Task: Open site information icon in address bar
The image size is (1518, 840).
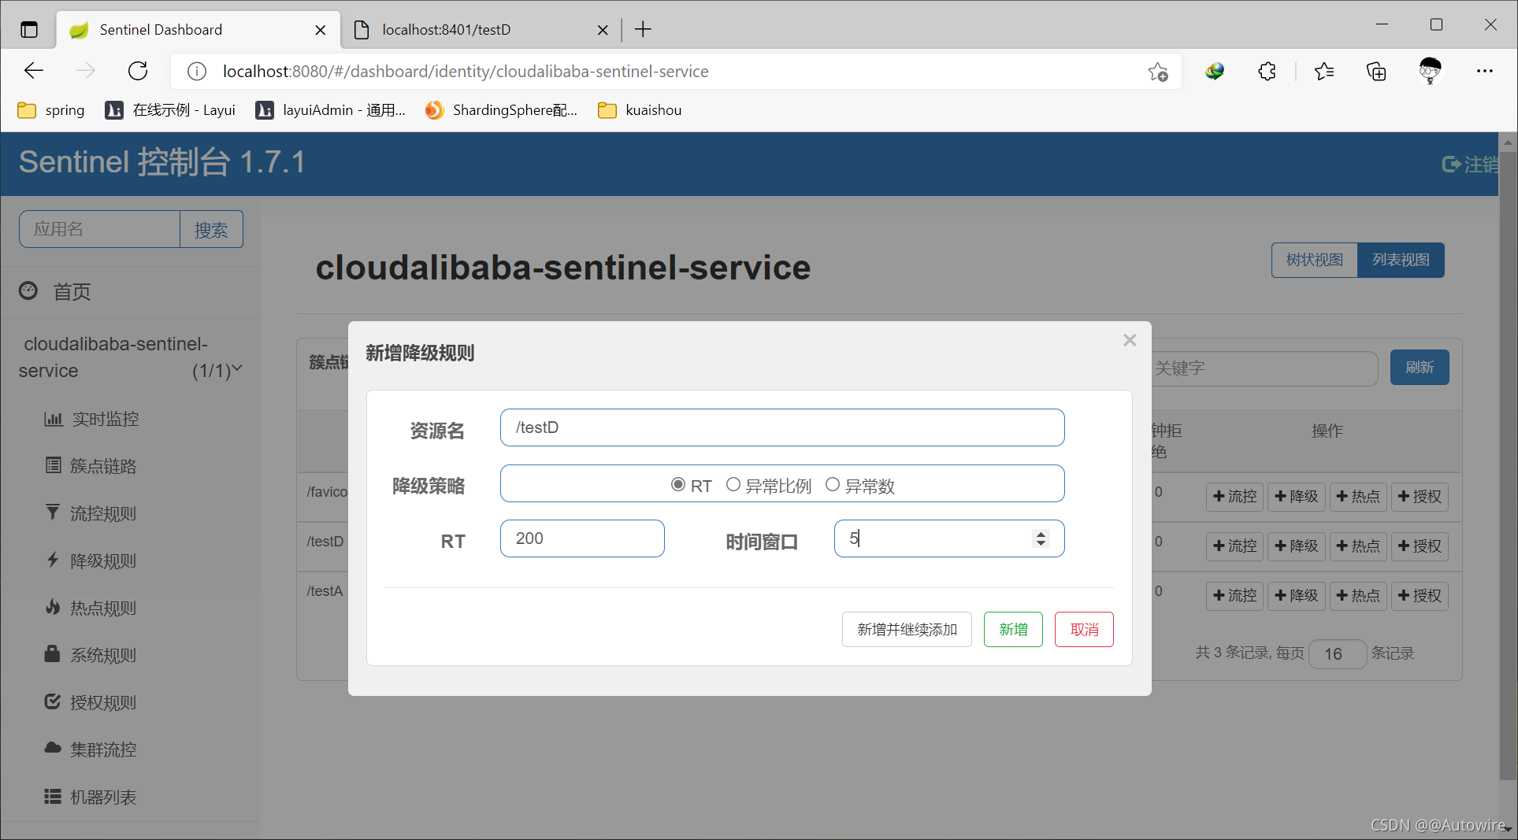Action: (197, 72)
